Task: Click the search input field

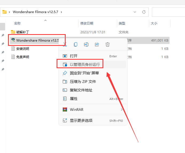Action: pos(168,12)
